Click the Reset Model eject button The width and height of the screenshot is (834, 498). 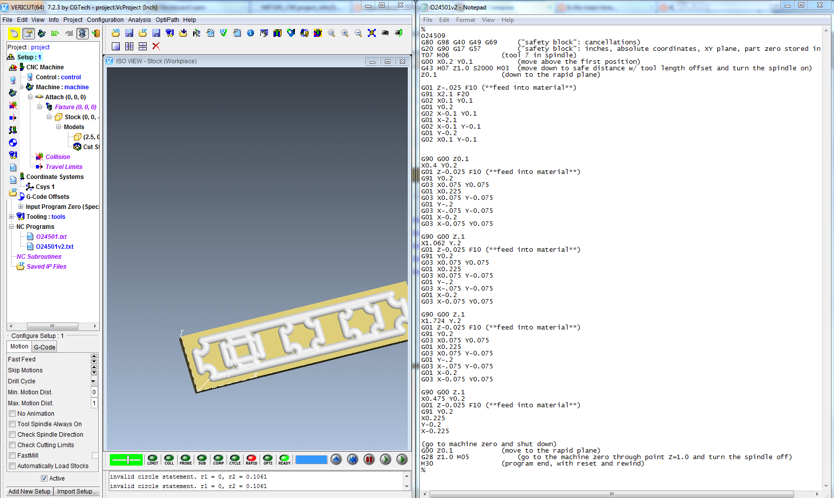pos(336,460)
